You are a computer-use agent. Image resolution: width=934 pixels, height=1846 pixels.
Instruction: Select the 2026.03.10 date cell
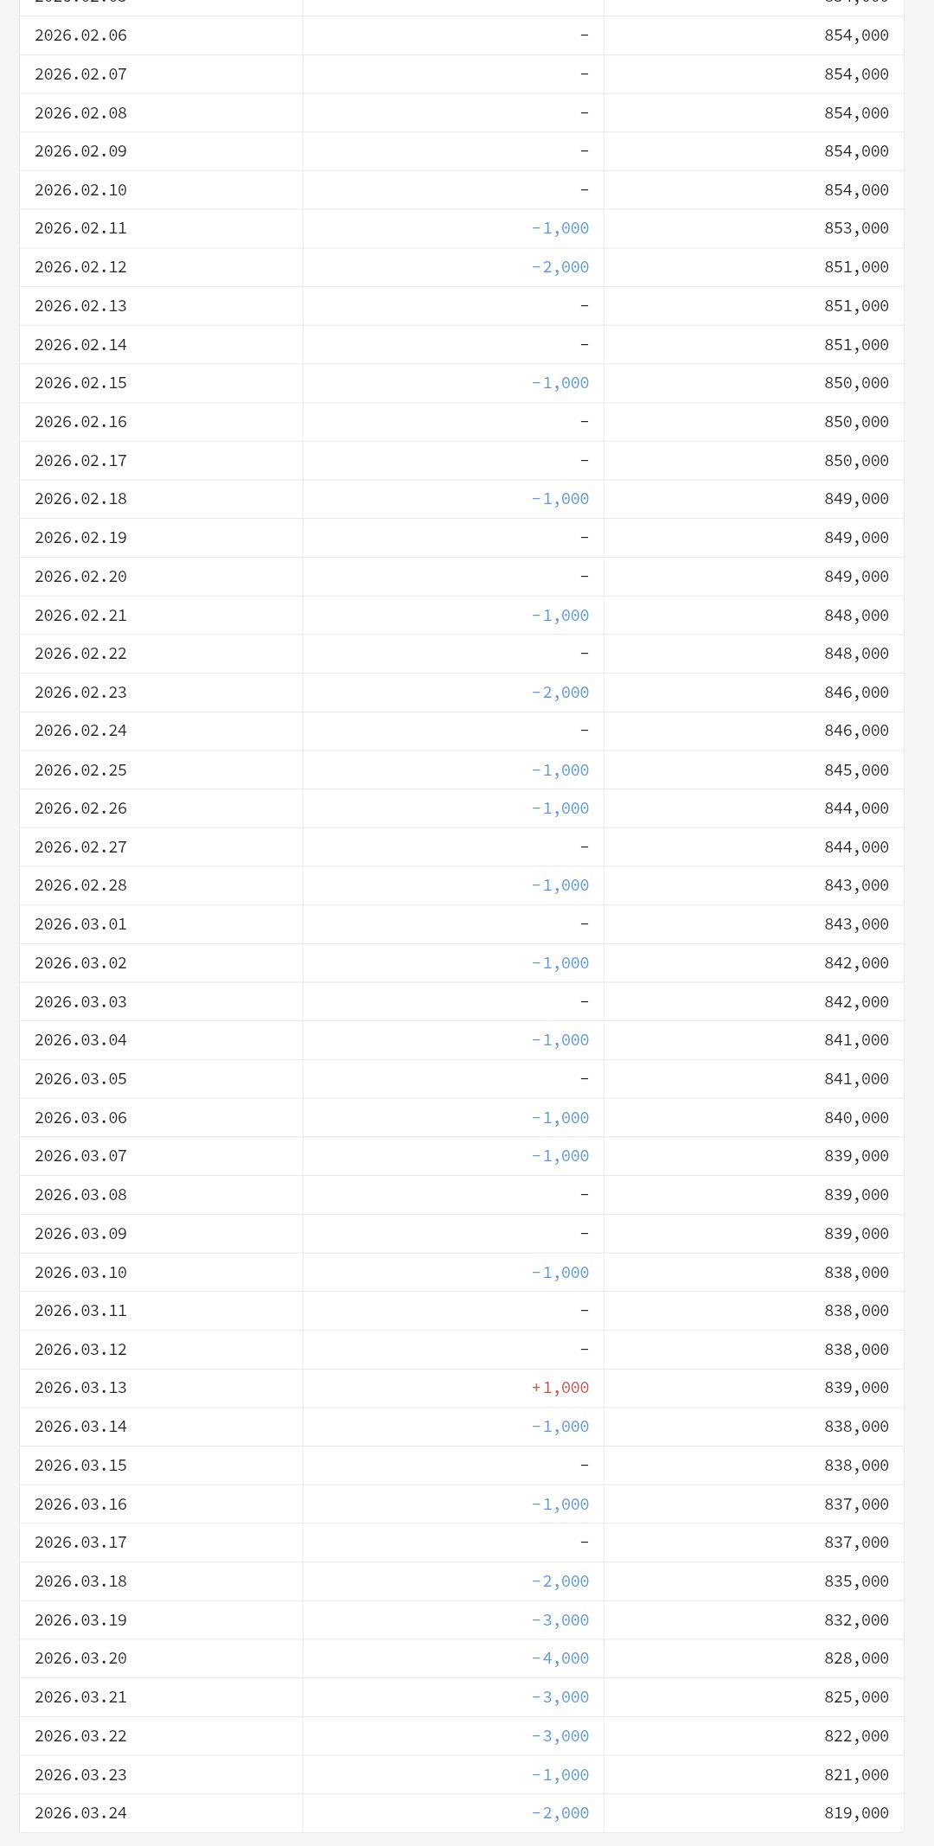click(80, 1273)
